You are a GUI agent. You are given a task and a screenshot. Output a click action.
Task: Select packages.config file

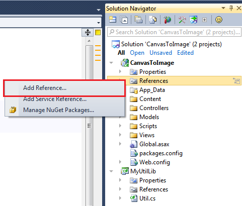tap(161, 153)
